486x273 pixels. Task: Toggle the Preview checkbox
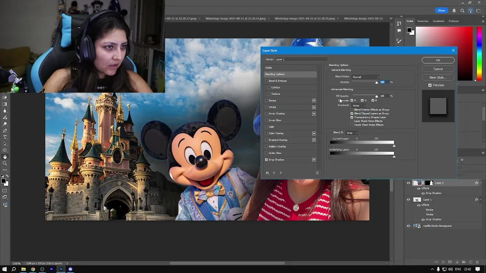click(x=430, y=85)
